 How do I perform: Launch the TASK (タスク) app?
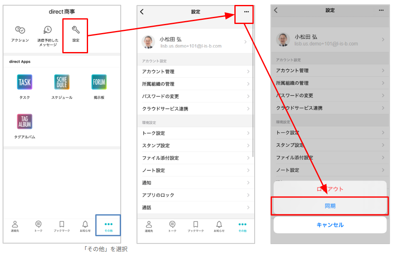pyautogui.click(x=24, y=82)
